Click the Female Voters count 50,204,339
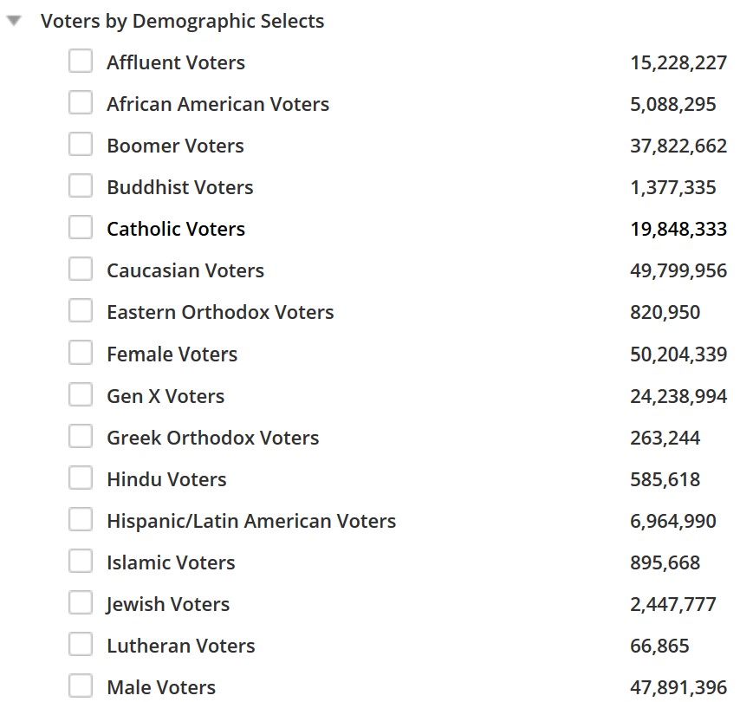This screenshot has width=740, height=702. [678, 354]
